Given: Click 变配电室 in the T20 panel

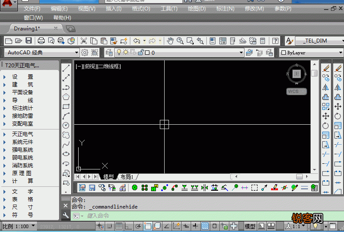Looking at the screenshot, I should point(23,124).
